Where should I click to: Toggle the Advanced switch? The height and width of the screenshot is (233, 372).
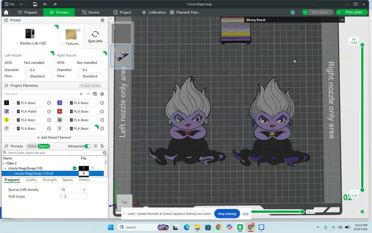tap(88, 146)
